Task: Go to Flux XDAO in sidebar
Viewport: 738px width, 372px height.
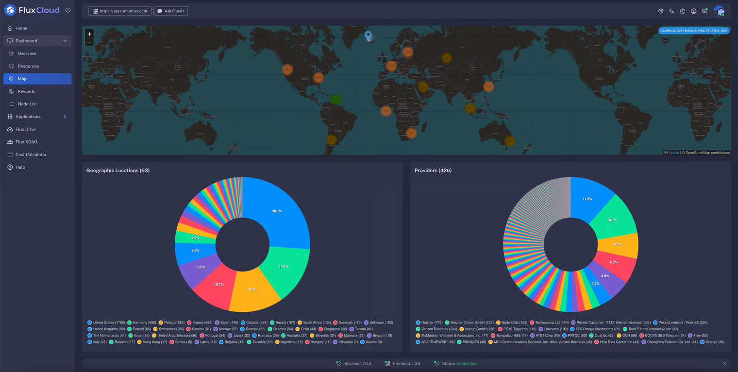Action: point(26,142)
